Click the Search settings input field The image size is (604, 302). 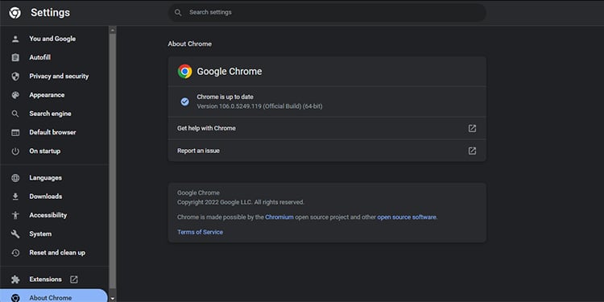(327, 13)
